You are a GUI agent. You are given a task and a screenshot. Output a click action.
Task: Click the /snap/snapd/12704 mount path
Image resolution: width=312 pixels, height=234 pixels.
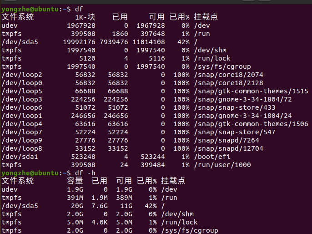coord(228,148)
